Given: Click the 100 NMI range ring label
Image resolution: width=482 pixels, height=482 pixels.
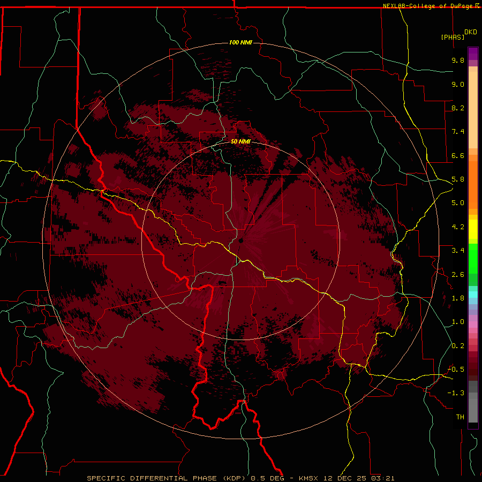Looking at the screenshot, I should 240,42.
